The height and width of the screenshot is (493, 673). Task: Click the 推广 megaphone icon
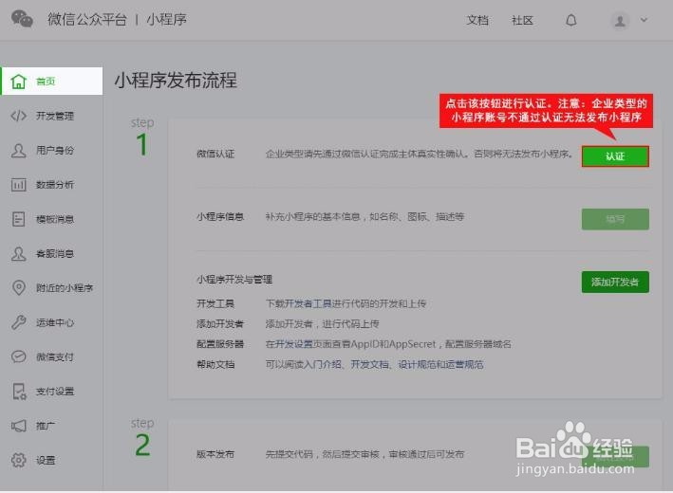point(18,426)
